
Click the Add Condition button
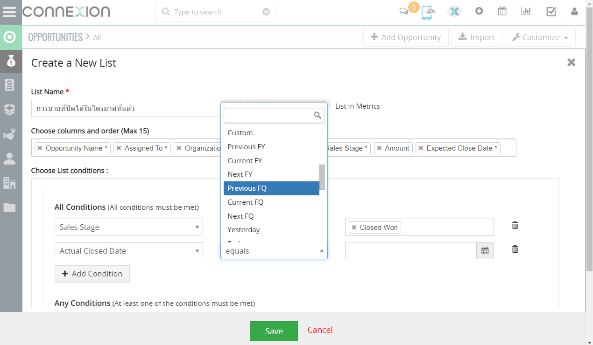pos(92,274)
